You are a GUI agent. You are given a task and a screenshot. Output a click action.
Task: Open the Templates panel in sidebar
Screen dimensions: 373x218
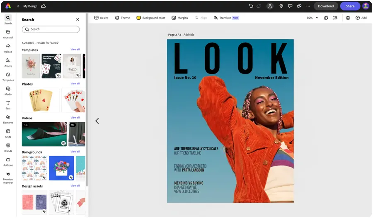(x=8, y=76)
